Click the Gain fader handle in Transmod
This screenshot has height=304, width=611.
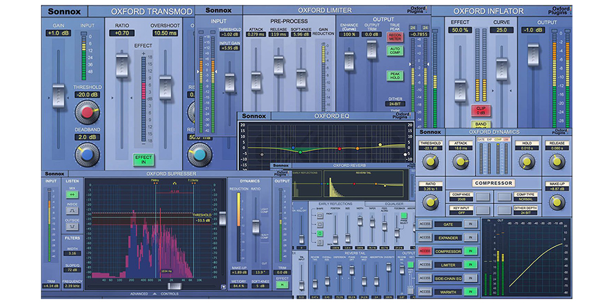point(59,96)
